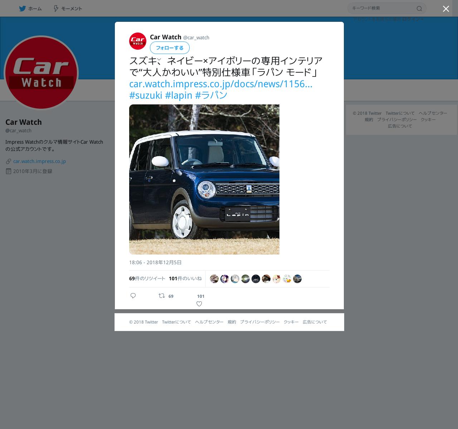Close the tweet overlay with X

tap(446, 9)
